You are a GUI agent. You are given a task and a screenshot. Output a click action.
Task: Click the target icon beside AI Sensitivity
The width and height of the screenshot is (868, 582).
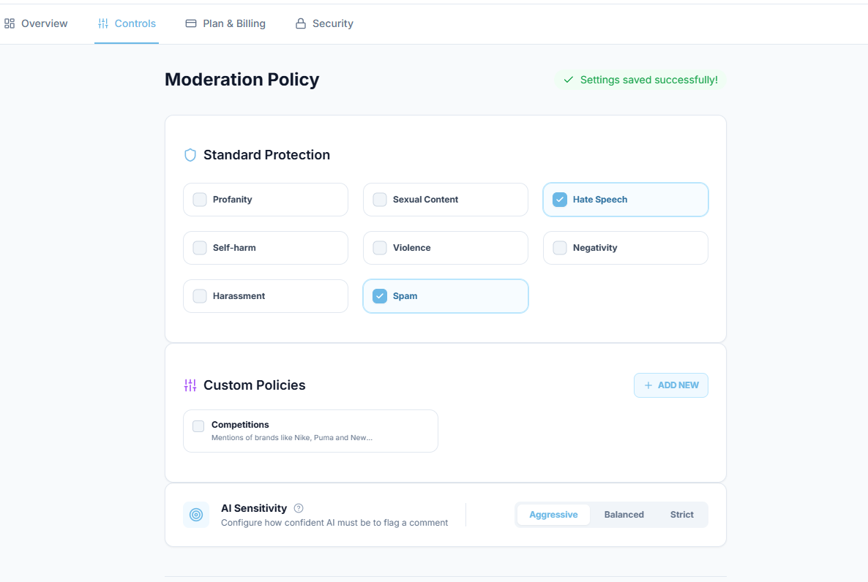pyautogui.click(x=195, y=515)
